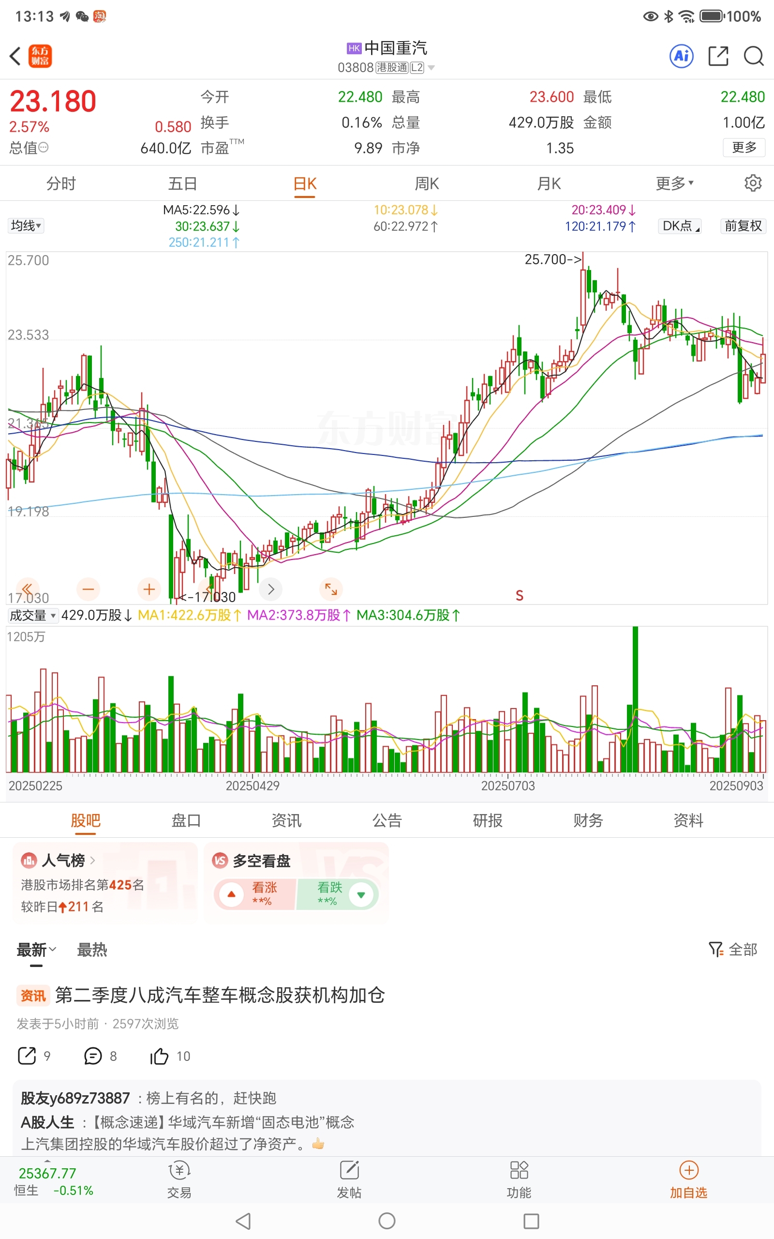Open the AI assistant icon
The height and width of the screenshot is (1239, 774).
681,56
